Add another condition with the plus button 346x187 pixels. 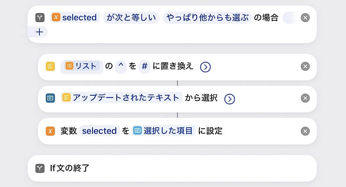(39, 32)
